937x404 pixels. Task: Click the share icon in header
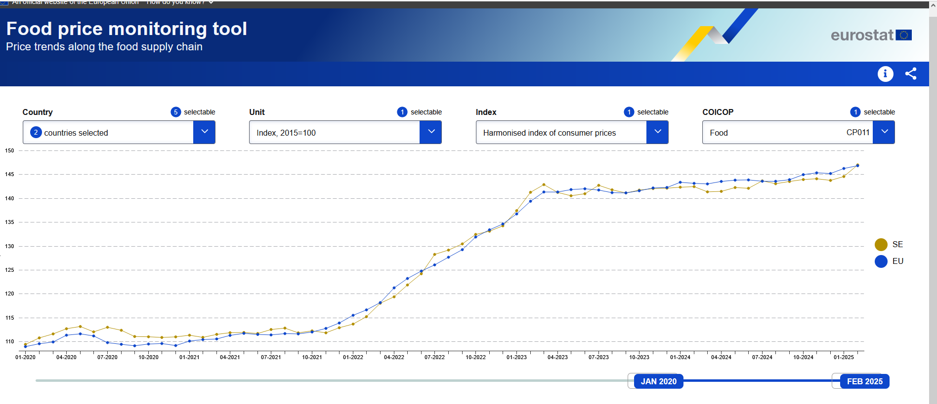[x=911, y=73]
